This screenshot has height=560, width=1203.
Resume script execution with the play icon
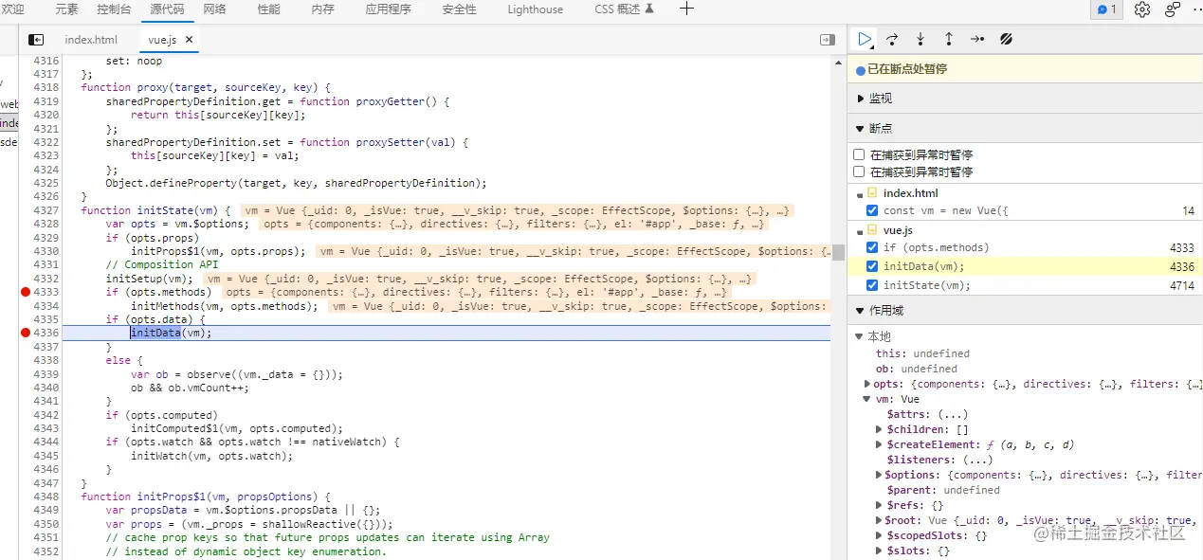(x=865, y=39)
